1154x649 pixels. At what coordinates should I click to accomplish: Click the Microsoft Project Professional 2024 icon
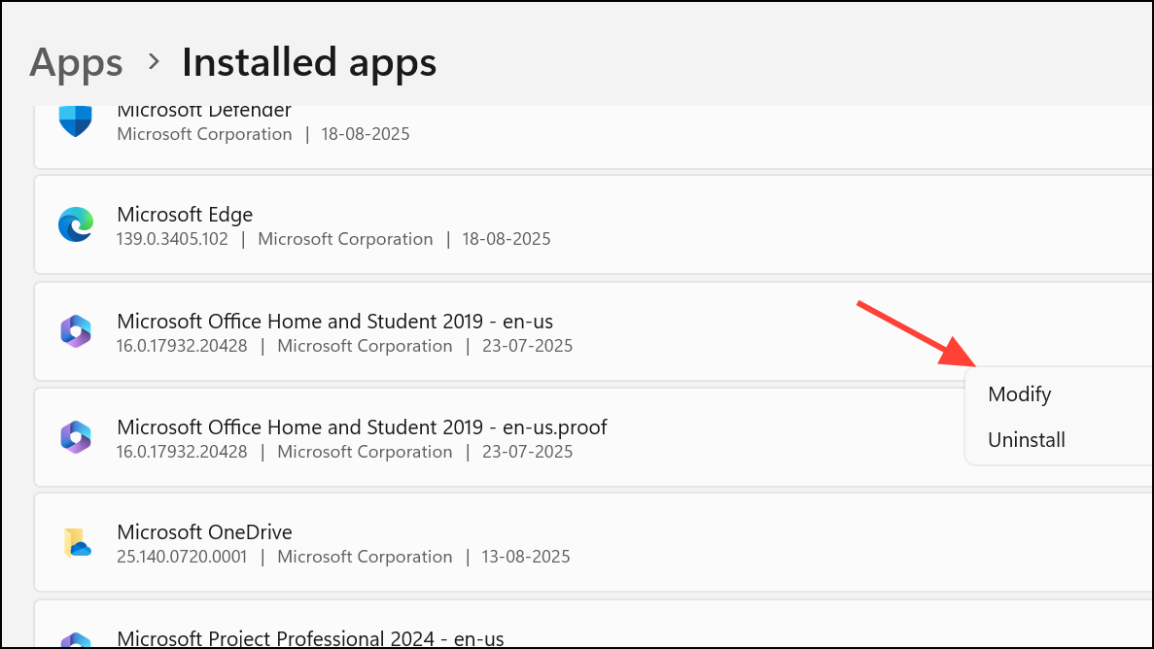pos(75,640)
